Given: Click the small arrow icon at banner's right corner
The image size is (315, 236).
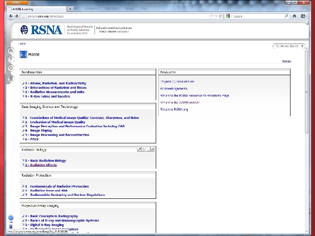Looking at the screenshot, I should (307, 22).
